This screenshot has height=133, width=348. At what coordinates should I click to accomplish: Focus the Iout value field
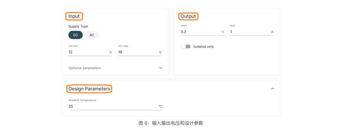point(249,32)
